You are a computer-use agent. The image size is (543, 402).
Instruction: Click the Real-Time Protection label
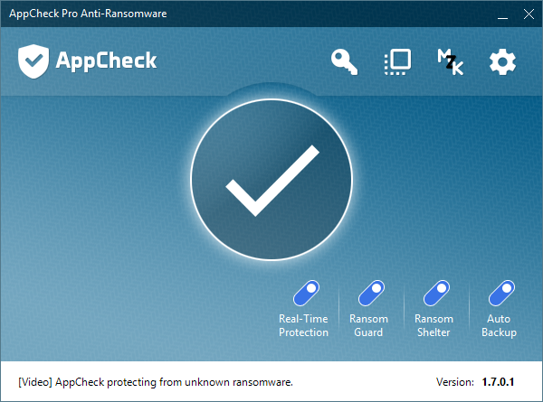pyautogui.click(x=304, y=325)
